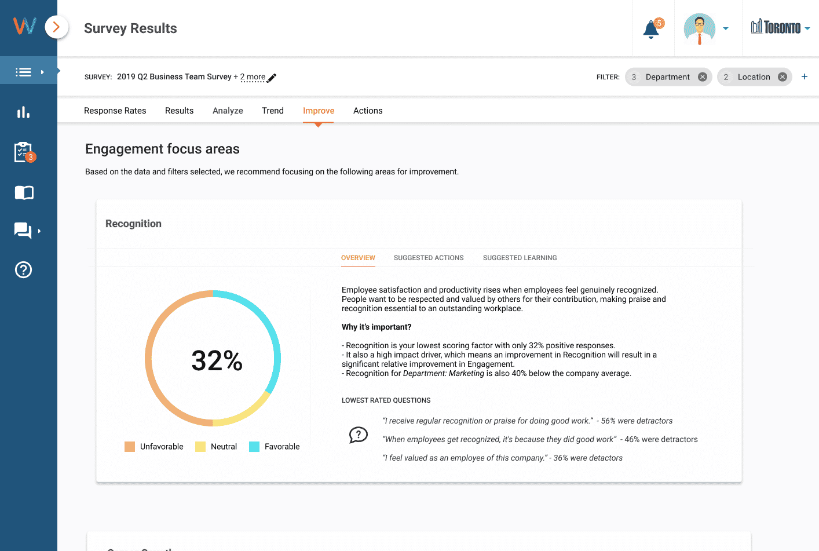This screenshot has height=551, width=819.
Task: Click the pencil edit icon next to survey name
Action: [270, 77]
